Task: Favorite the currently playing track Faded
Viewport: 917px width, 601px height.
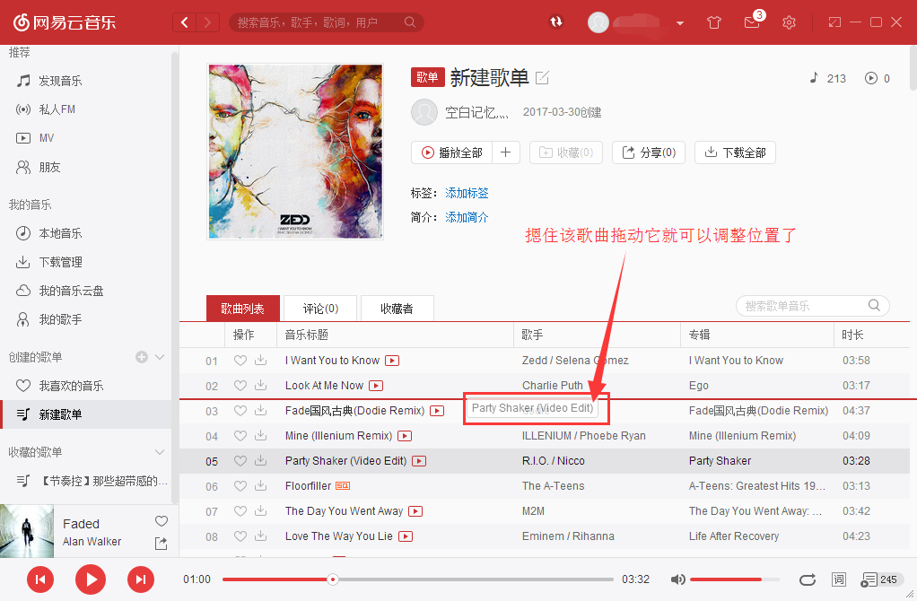Action: 161,521
